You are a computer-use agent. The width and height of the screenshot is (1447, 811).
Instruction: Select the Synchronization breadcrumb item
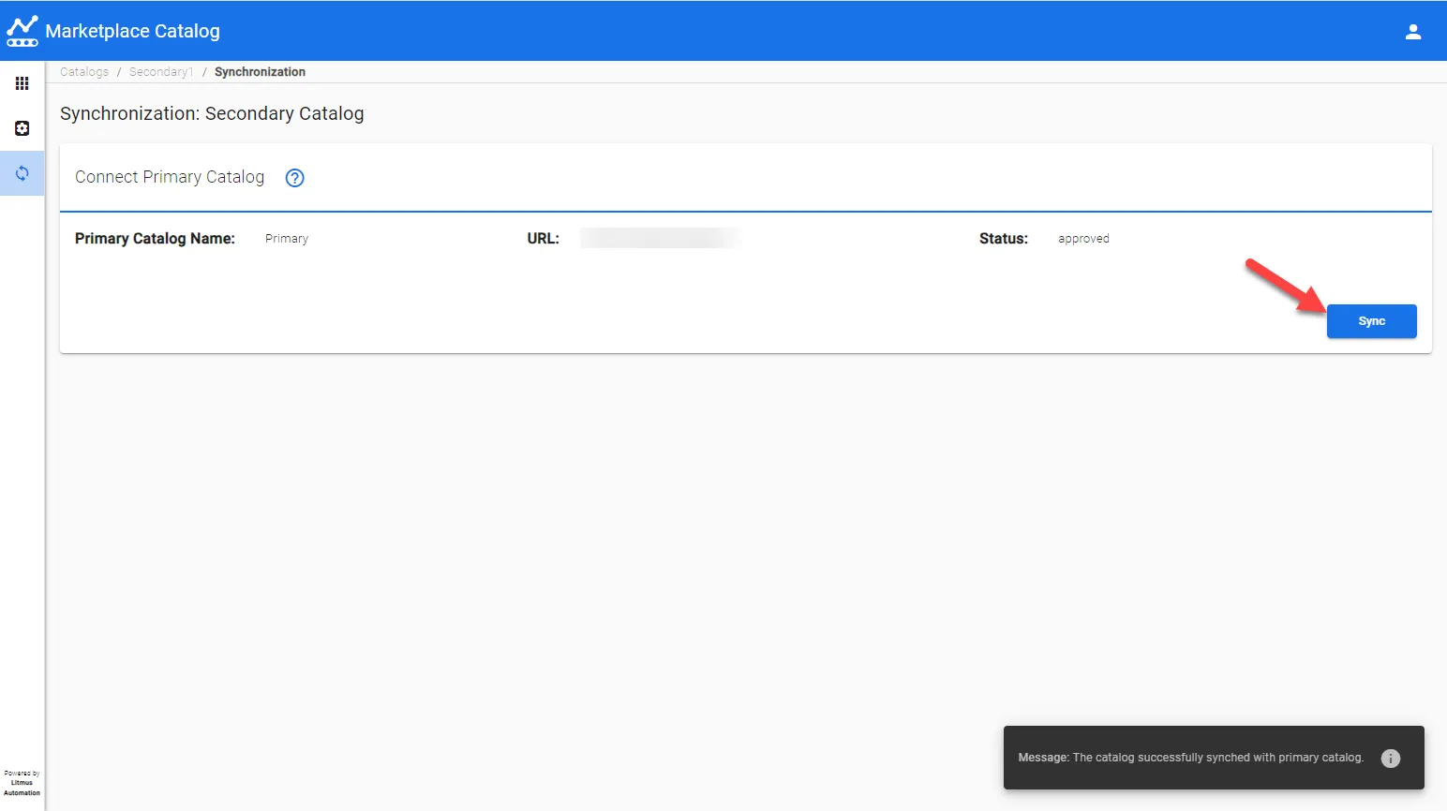(x=260, y=72)
